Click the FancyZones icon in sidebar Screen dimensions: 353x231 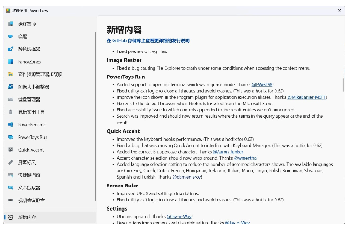point(10,61)
